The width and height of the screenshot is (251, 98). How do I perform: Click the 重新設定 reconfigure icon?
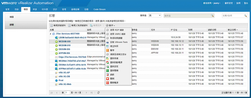tap(108, 66)
